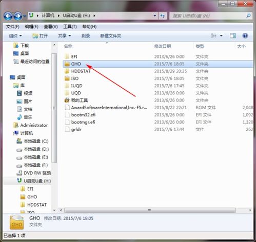Refresh the address bar location
This screenshot has height=242, width=256.
[163, 16]
